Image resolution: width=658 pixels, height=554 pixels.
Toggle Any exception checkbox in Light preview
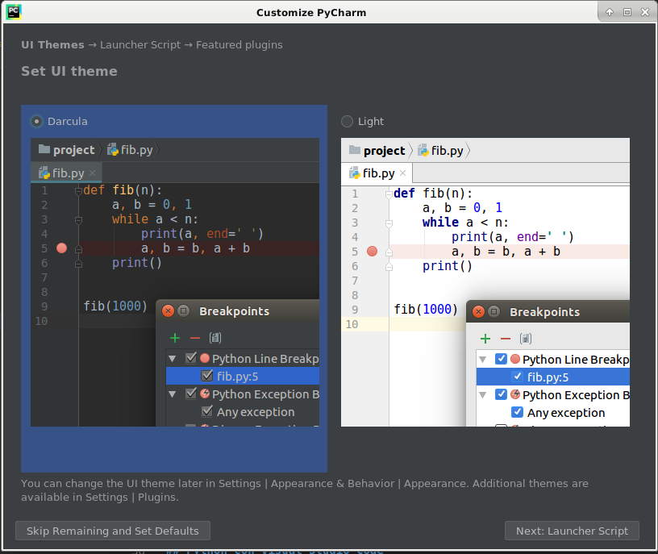pos(518,413)
